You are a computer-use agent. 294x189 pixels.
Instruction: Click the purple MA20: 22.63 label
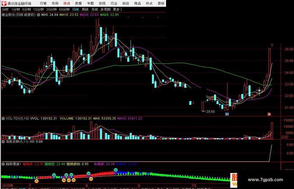(x=89, y=15)
